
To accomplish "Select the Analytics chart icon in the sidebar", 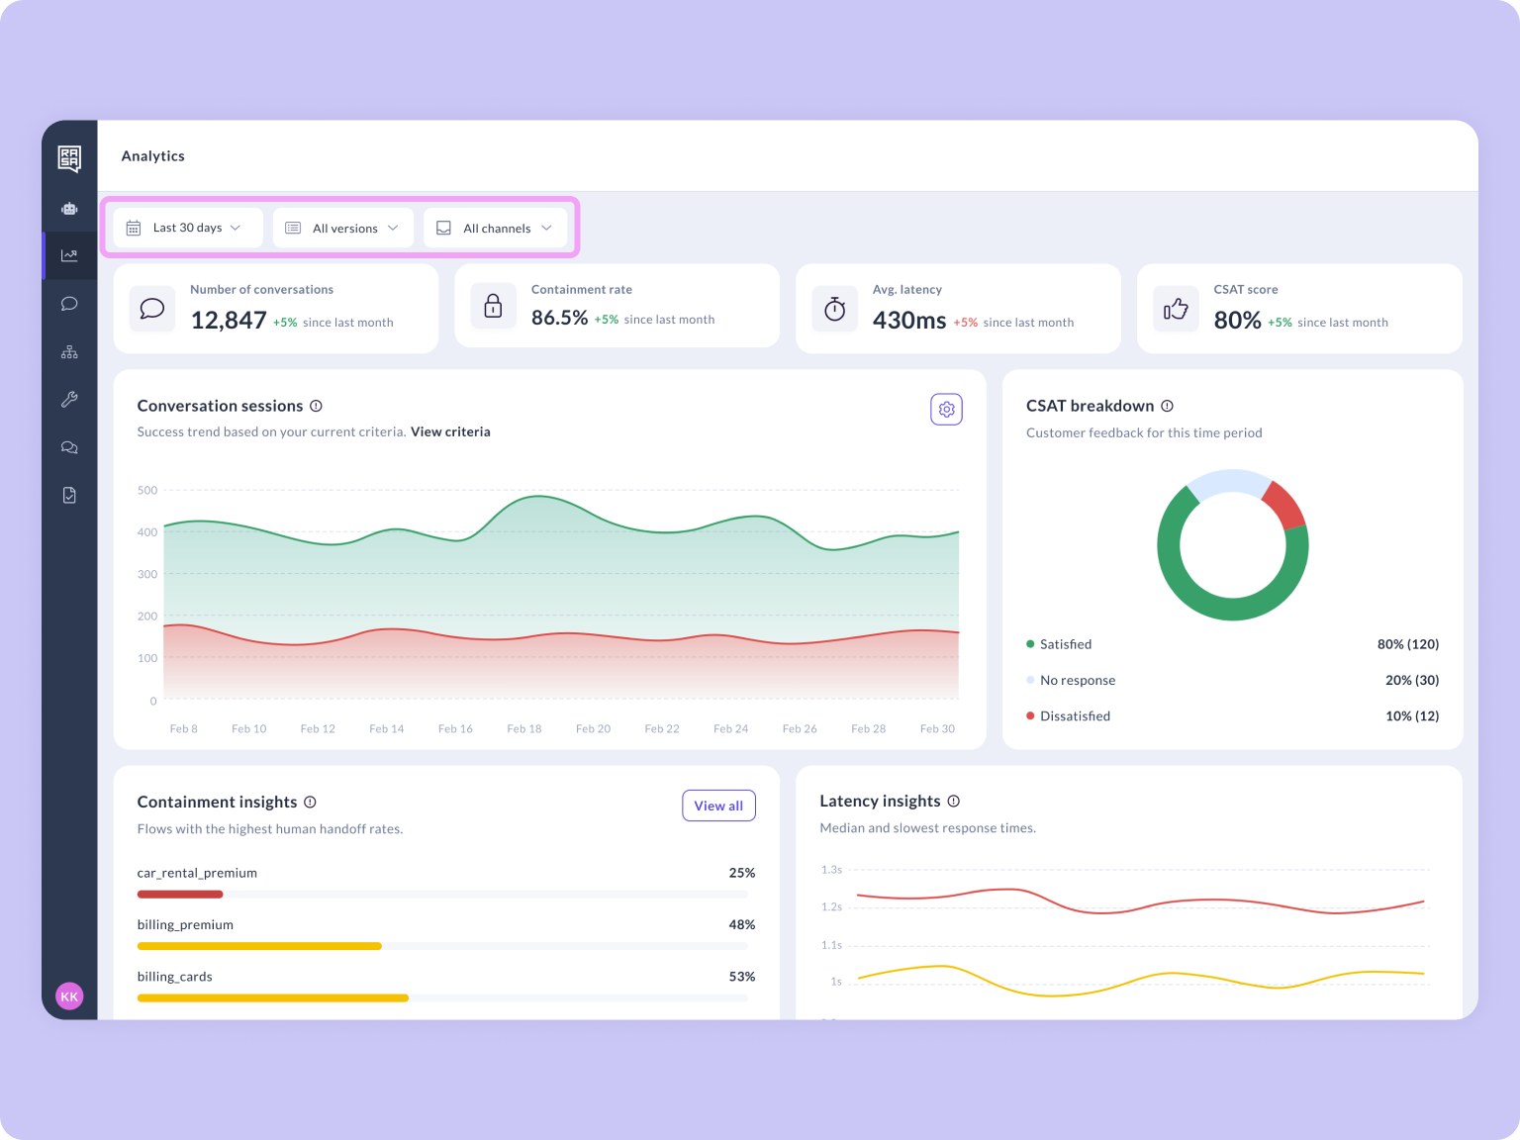I will [69, 255].
